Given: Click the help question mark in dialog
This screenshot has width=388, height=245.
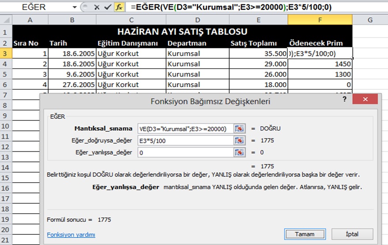Looking at the screenshot, I should [x=344, y=99].
